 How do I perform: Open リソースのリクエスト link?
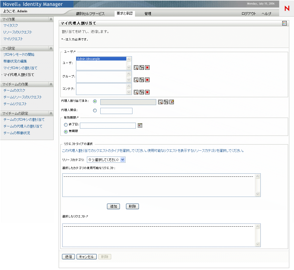[18, 32]
